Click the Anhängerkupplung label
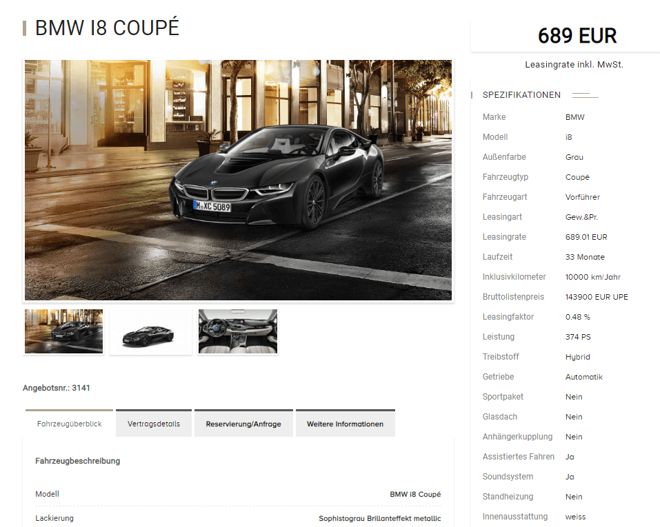 pos(517,437)
